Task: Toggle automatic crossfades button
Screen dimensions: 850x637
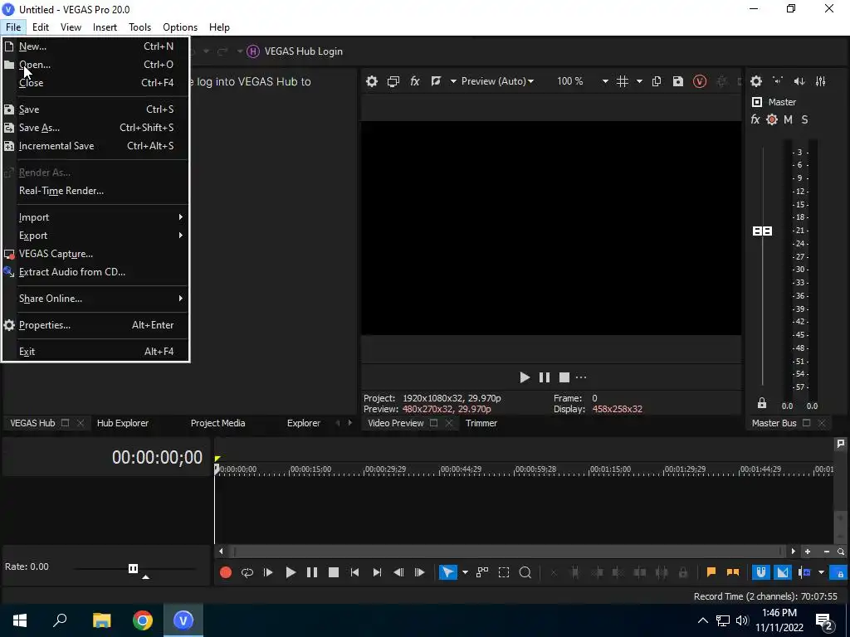Action: [783, 572]
